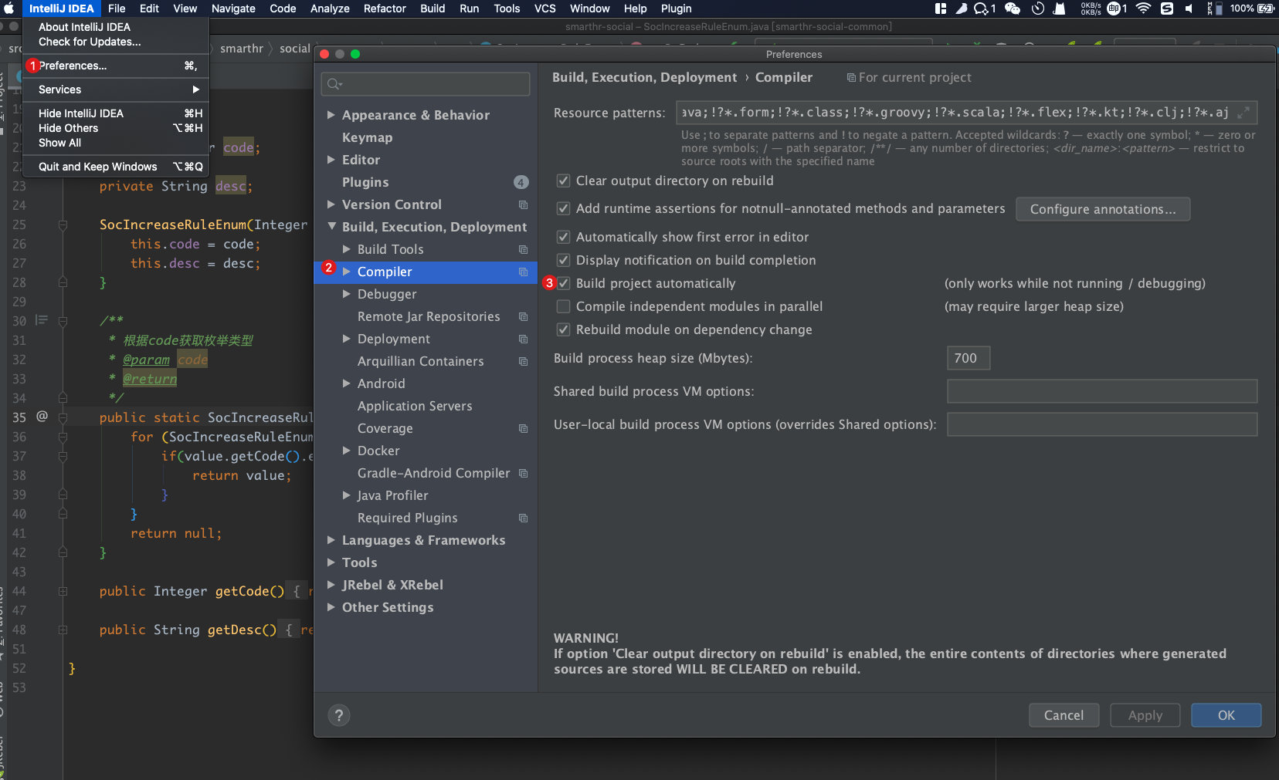Click the project-level icon next to Build Tools
The width and height of the screenshot is (1279, 780).
[523, 249]
